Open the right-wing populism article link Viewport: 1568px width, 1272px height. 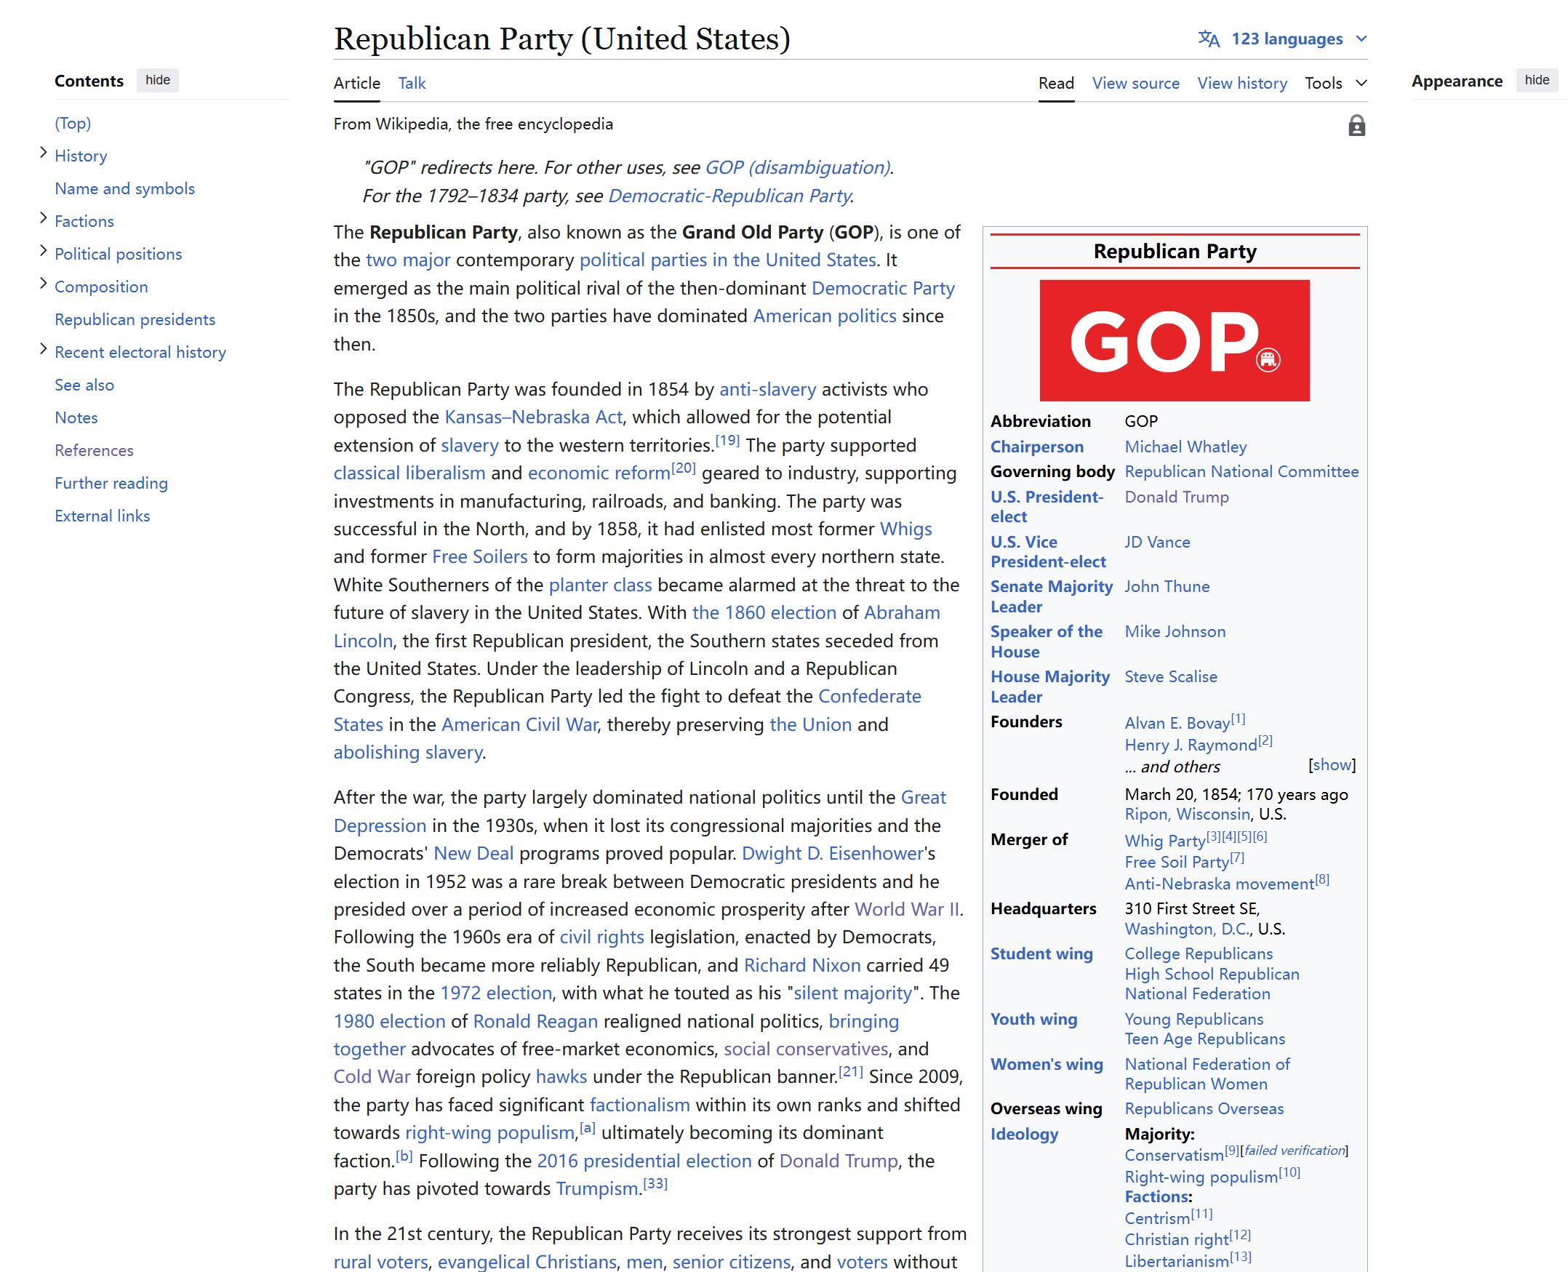pos(489,1133)
